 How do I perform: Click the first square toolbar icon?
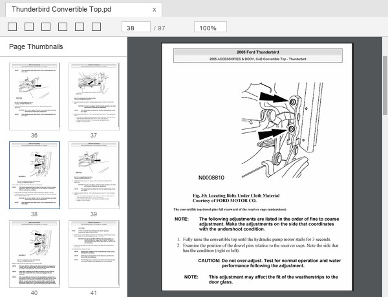click(12, 26)
